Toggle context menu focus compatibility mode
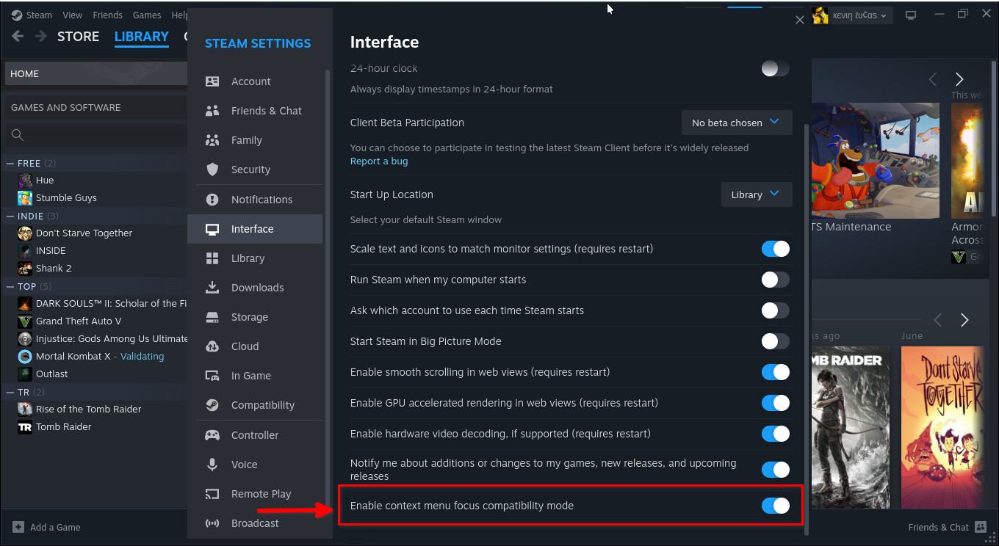Image resolution: width=999 pixels, height=546 pixels. [775, 506]
